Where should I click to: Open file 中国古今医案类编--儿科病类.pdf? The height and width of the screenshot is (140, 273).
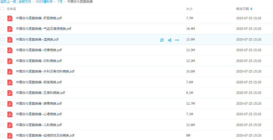39,125
